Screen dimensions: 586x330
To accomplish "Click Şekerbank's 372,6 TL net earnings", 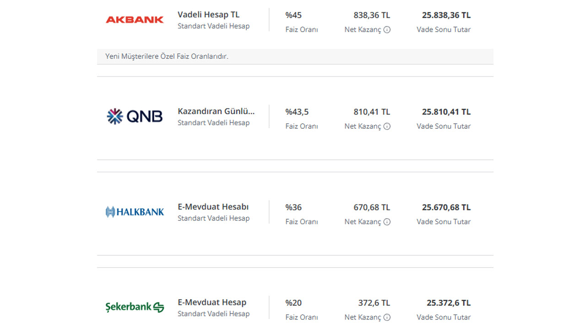I will pos(374,302).
